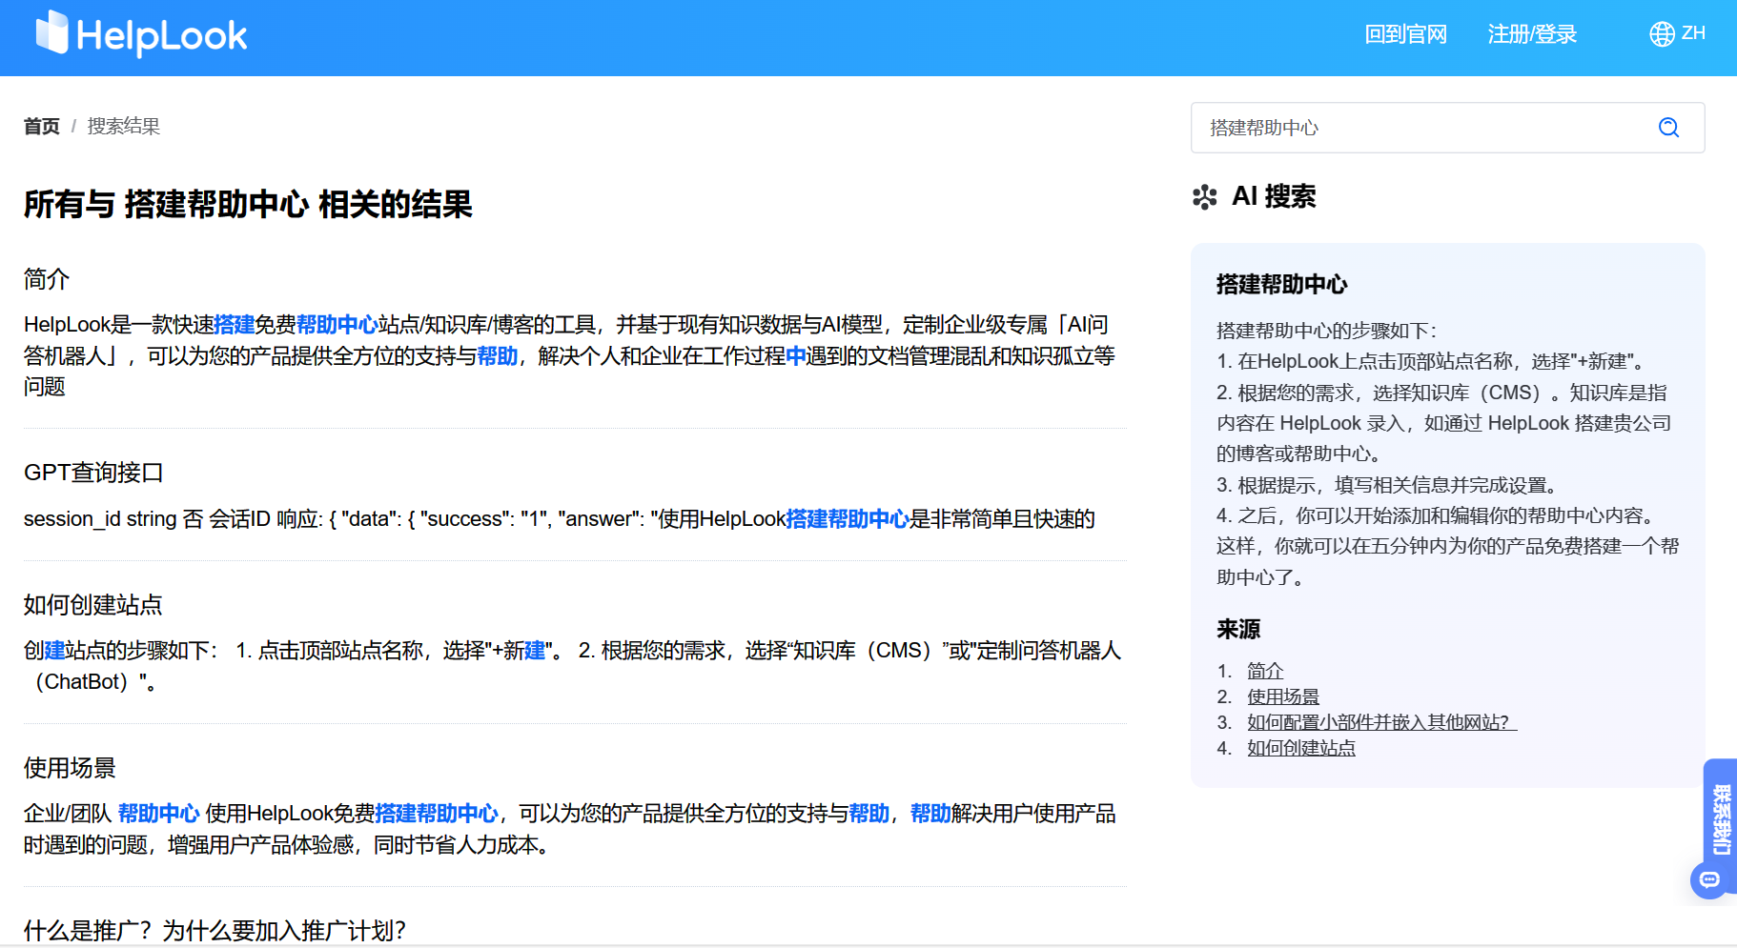Open the chat bubble widget
The height and width of the screenshot is (948, 1737).
1709,879
